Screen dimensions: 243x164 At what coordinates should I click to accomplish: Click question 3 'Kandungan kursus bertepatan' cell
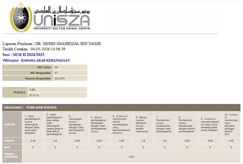77,125
